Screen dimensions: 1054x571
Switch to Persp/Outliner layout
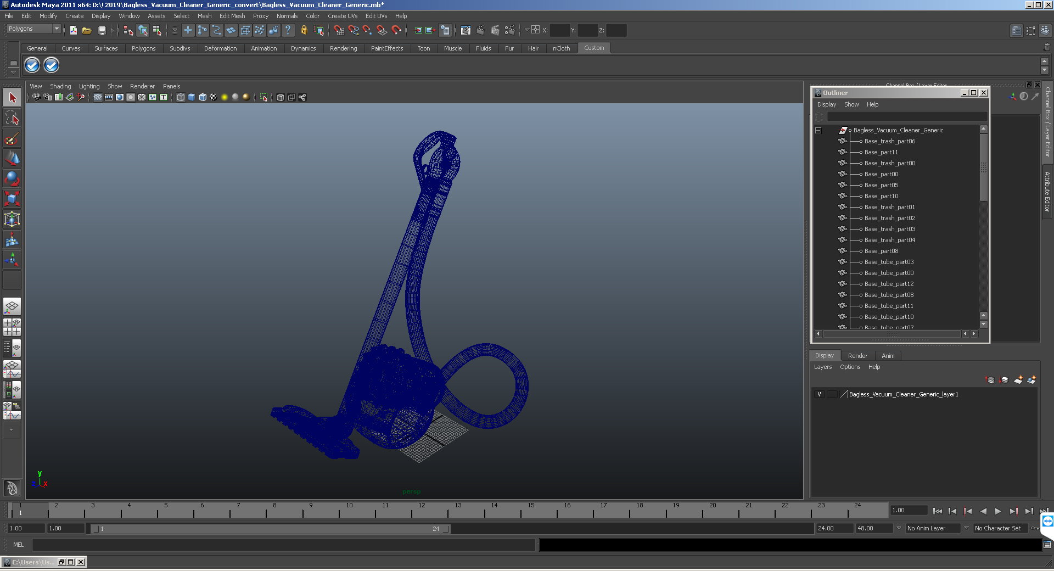[x=12, y=348]
